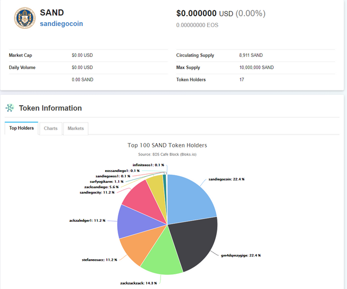Click the Circulating Supply label
347x289 pixels.
pos(195,55)
